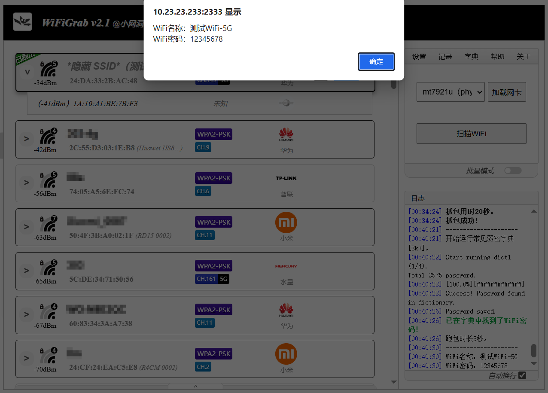
Task: Click the Huawei logo for 60:83:34:3A:A7:38
Action: (286, 311)
